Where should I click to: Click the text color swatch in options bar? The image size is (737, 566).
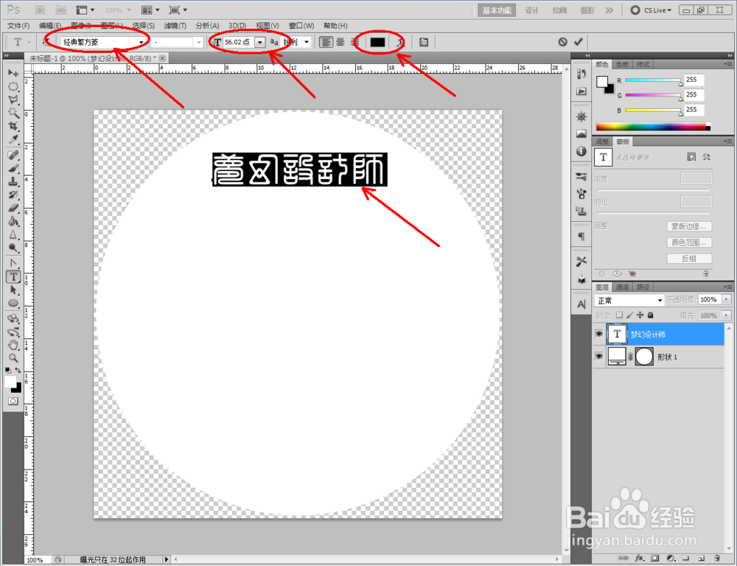378,42
